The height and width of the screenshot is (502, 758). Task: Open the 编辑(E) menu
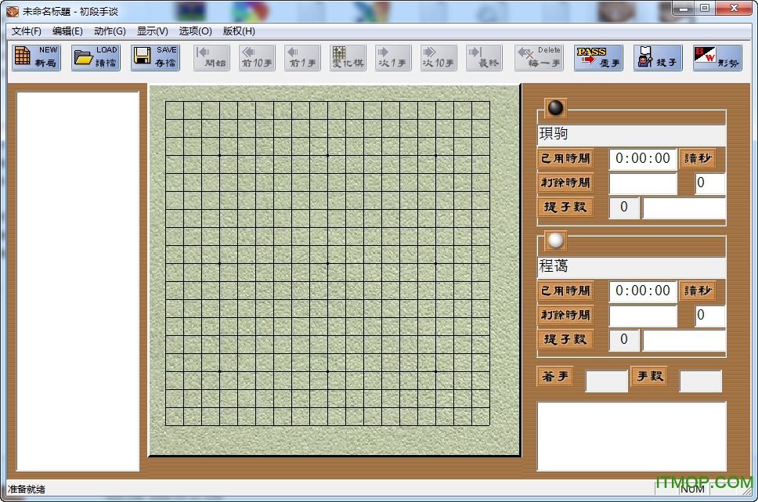tap(67, 31)
